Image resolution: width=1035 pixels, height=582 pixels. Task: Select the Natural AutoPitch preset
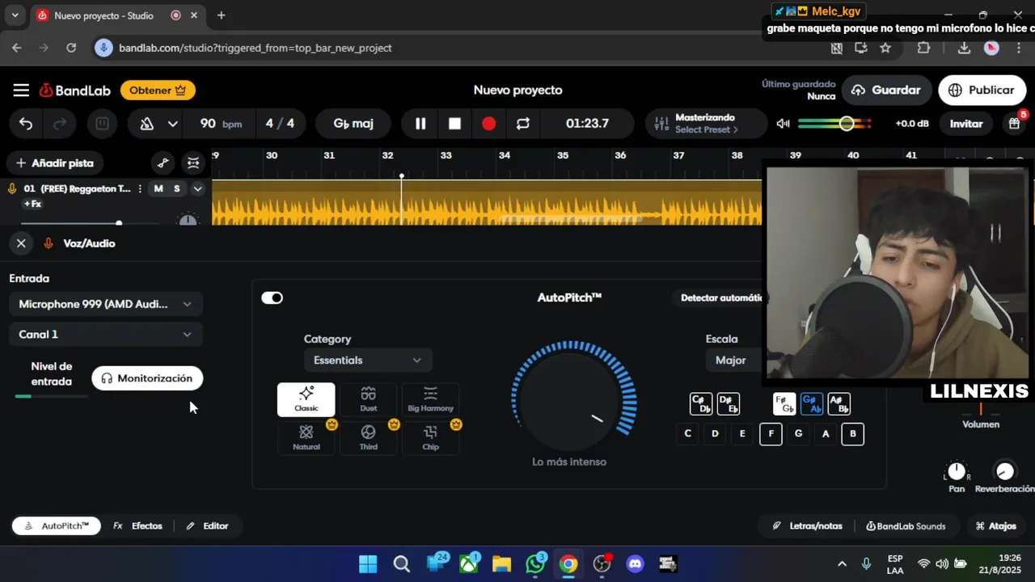click(x=306, y=437)
